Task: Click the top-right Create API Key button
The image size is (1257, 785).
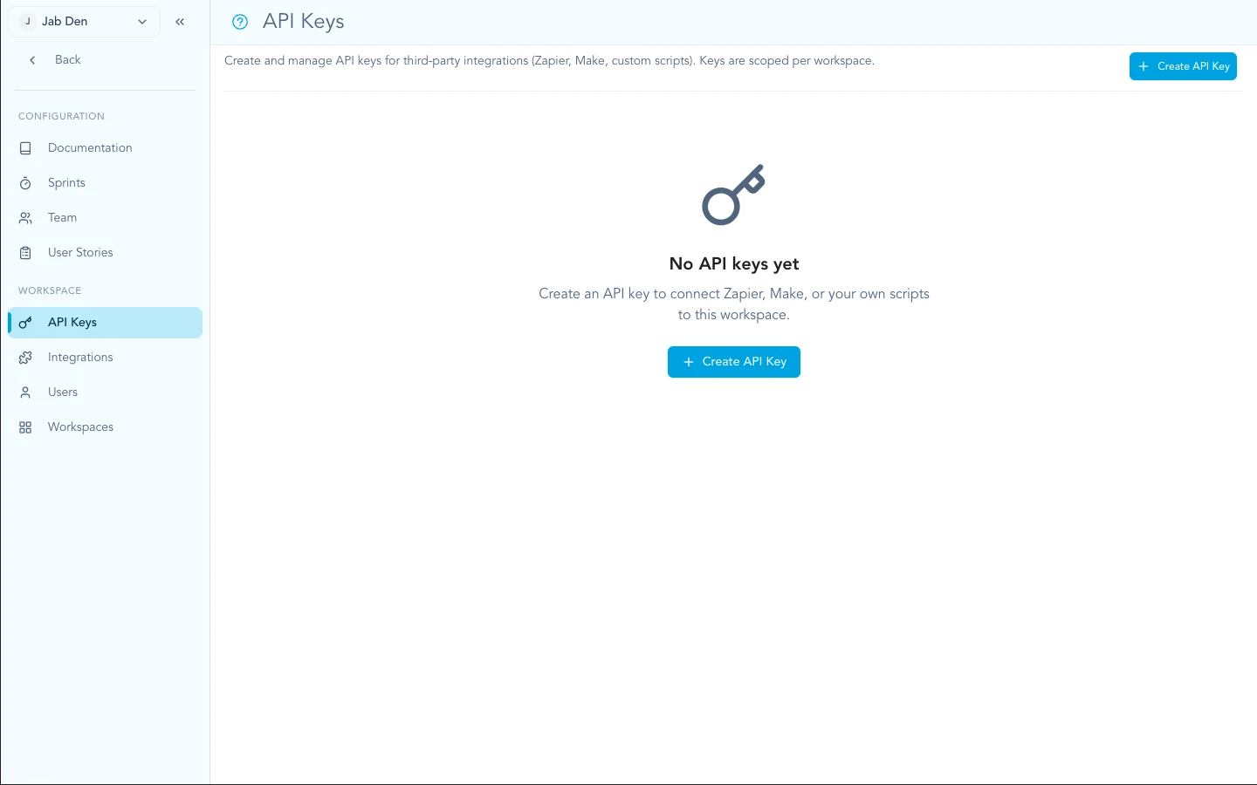Action: [1183, 66]
